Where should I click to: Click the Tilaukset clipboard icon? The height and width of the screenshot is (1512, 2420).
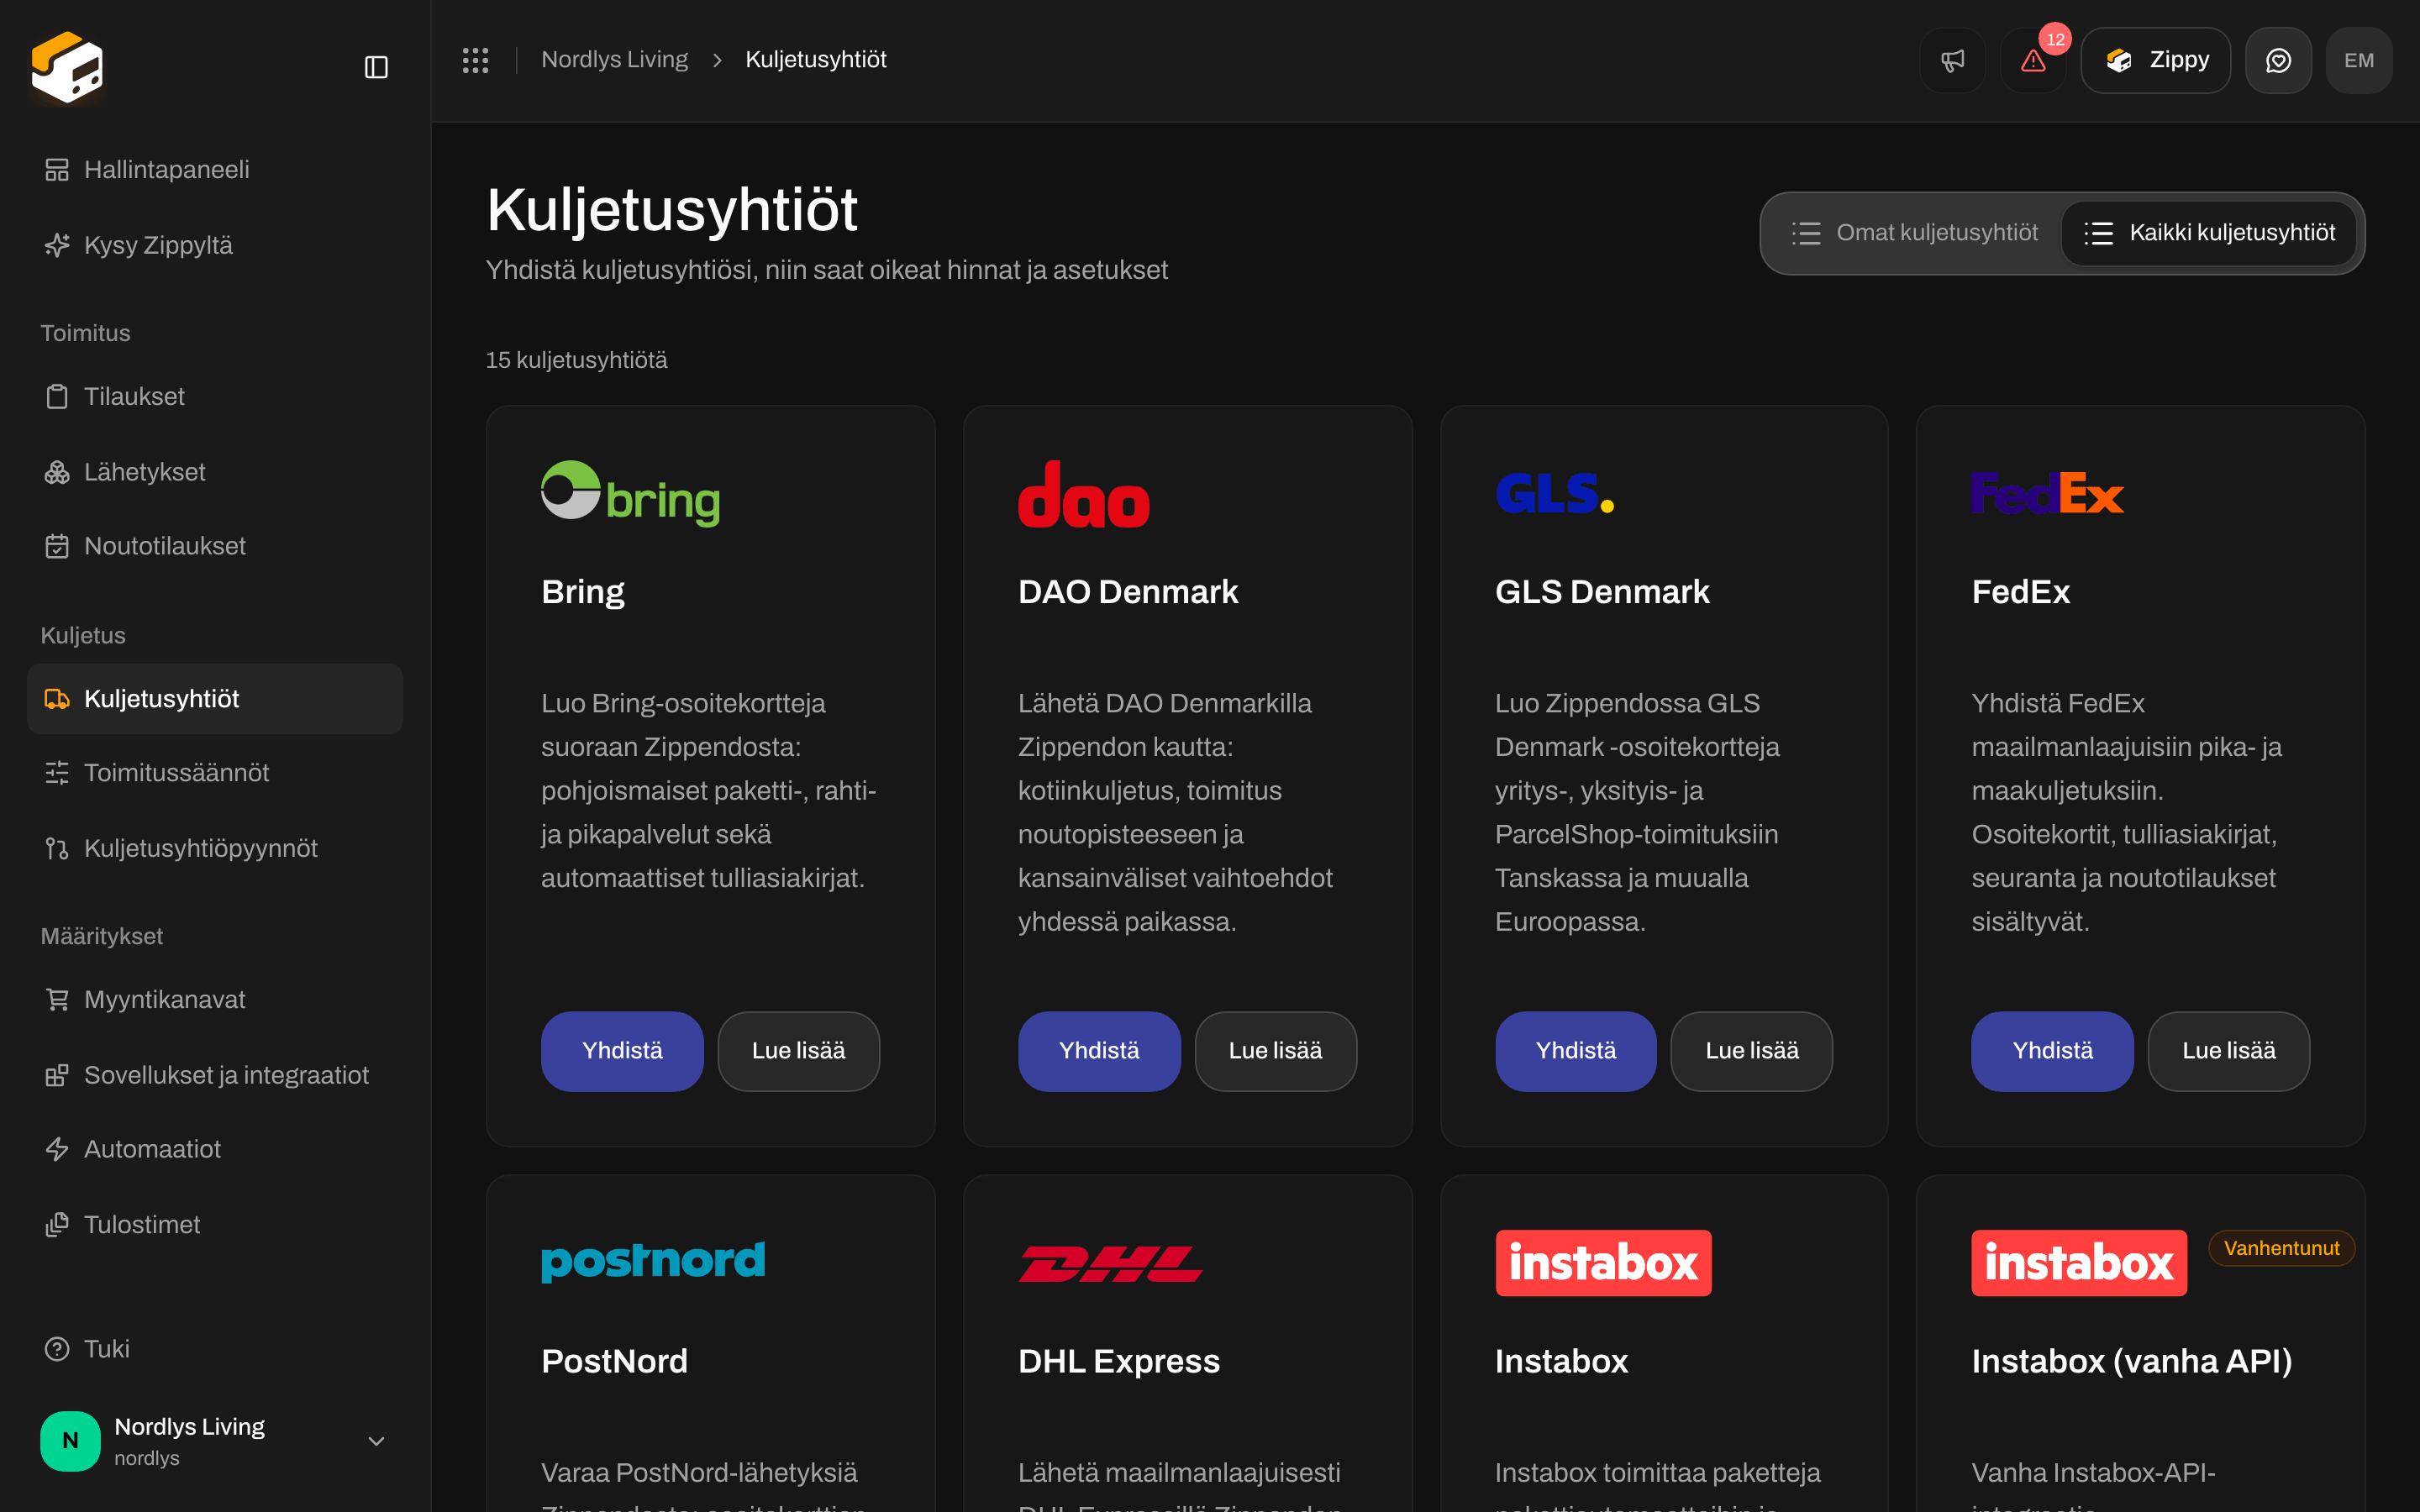click(57, 397)
